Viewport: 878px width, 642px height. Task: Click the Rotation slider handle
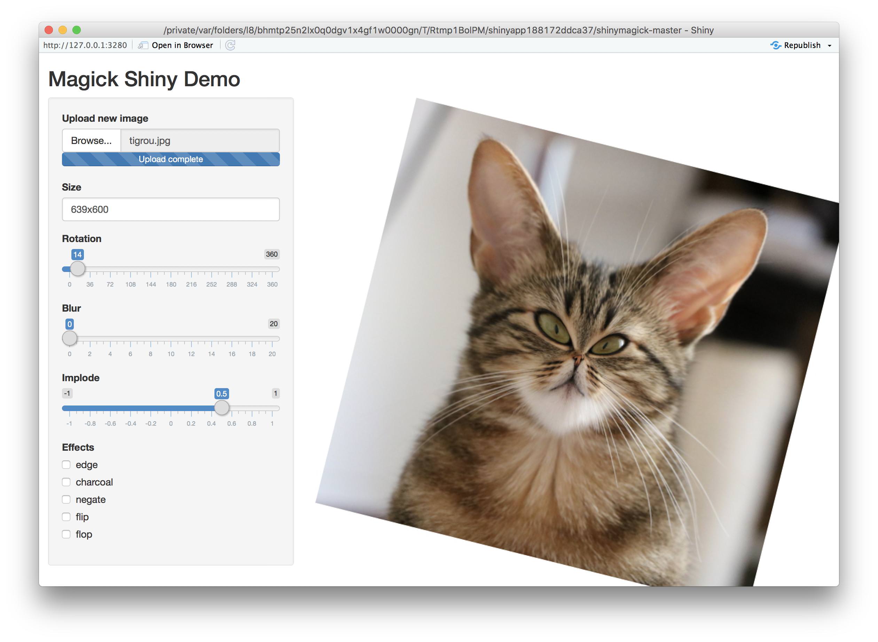pos(77,268)
